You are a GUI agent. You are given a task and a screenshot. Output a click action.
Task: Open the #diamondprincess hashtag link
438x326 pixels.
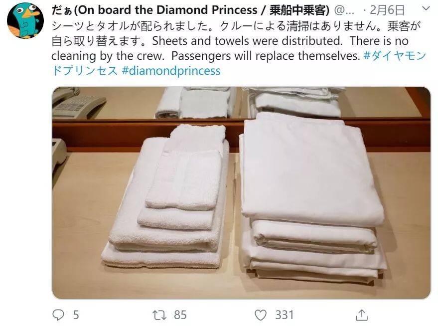[x=171, y=71]
